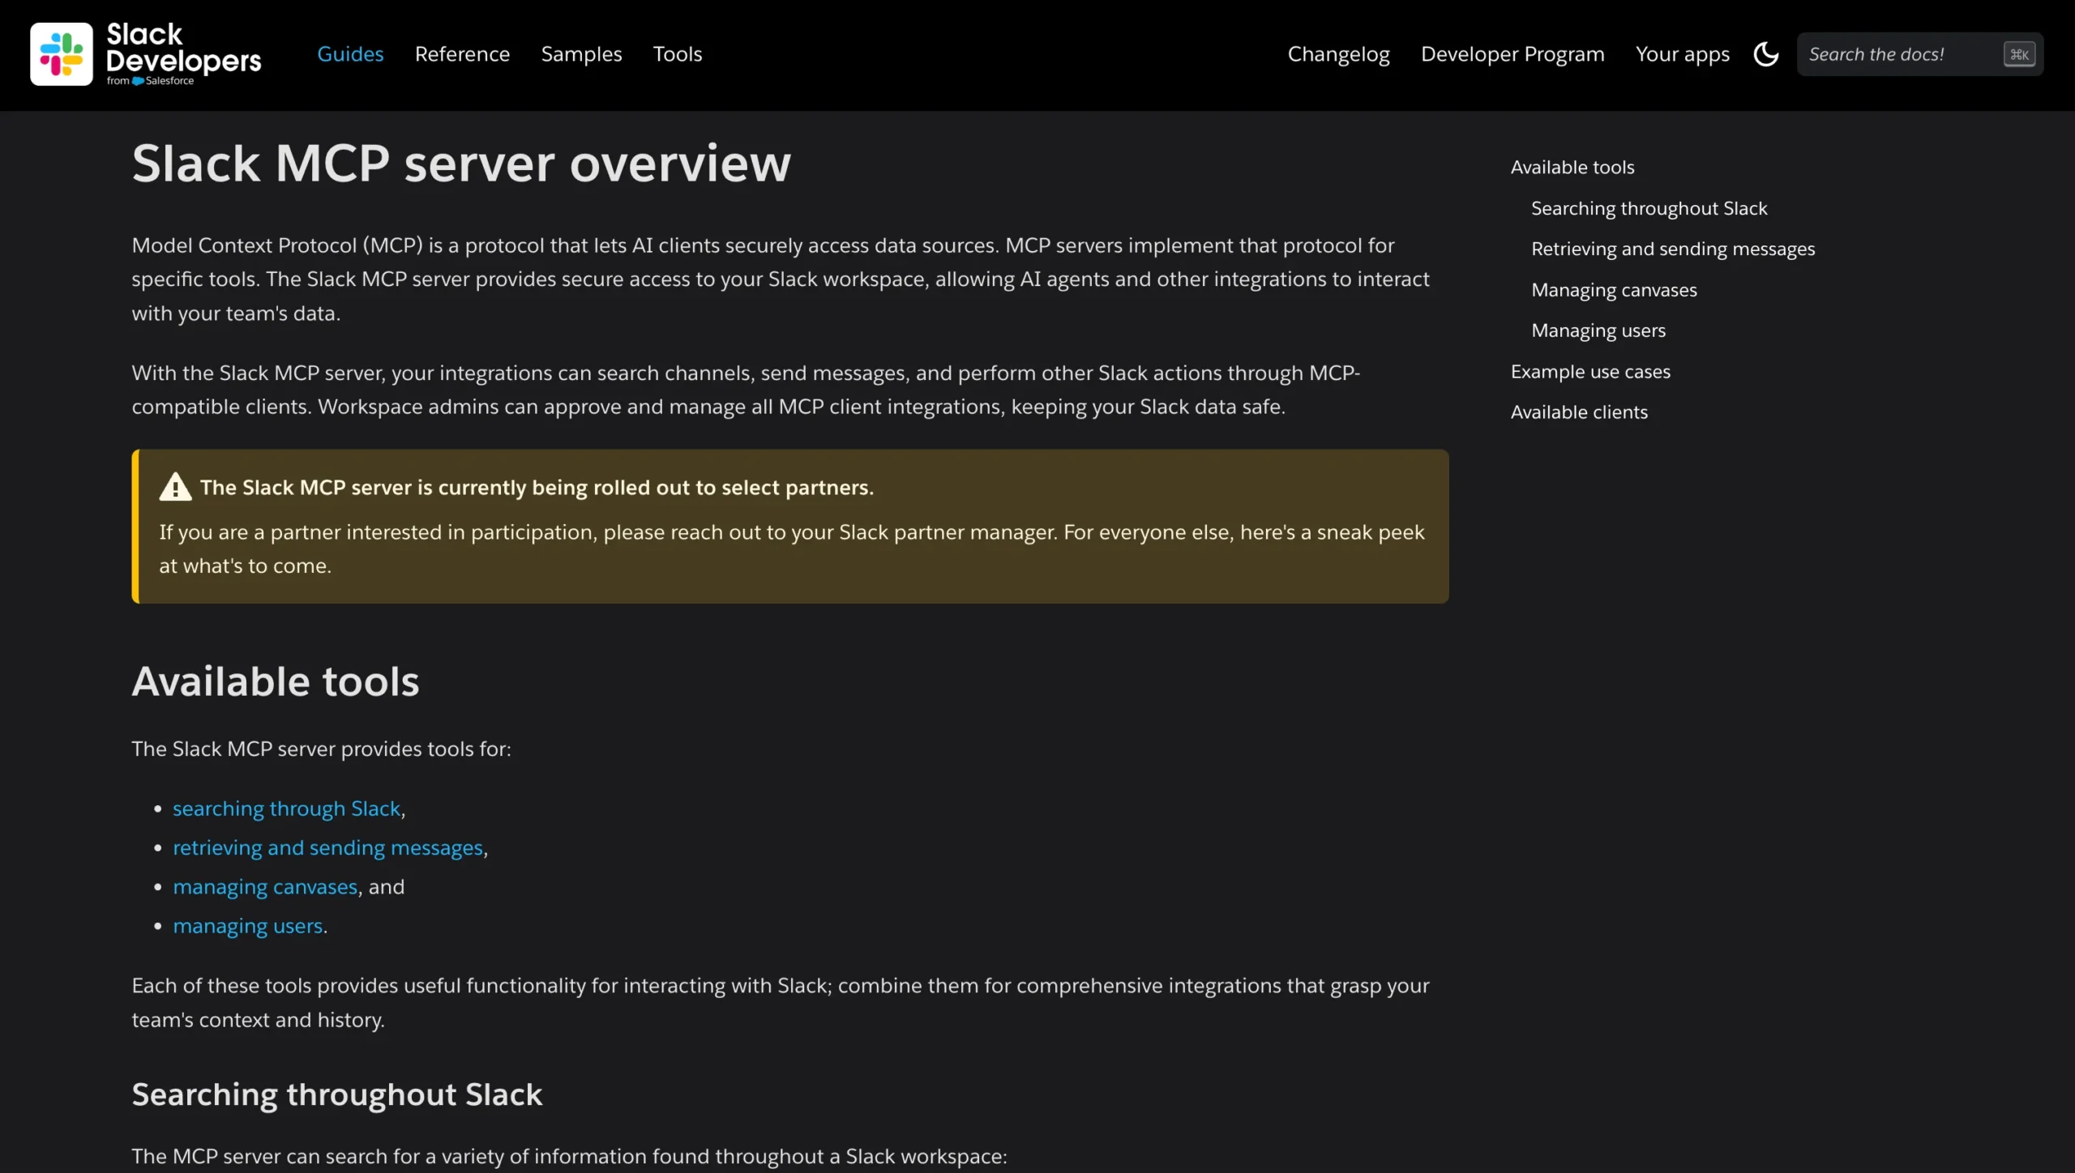Jump to Available tools in sidebar outline
This screenshot has height=1173, width=2075.
coord(1571,167)
